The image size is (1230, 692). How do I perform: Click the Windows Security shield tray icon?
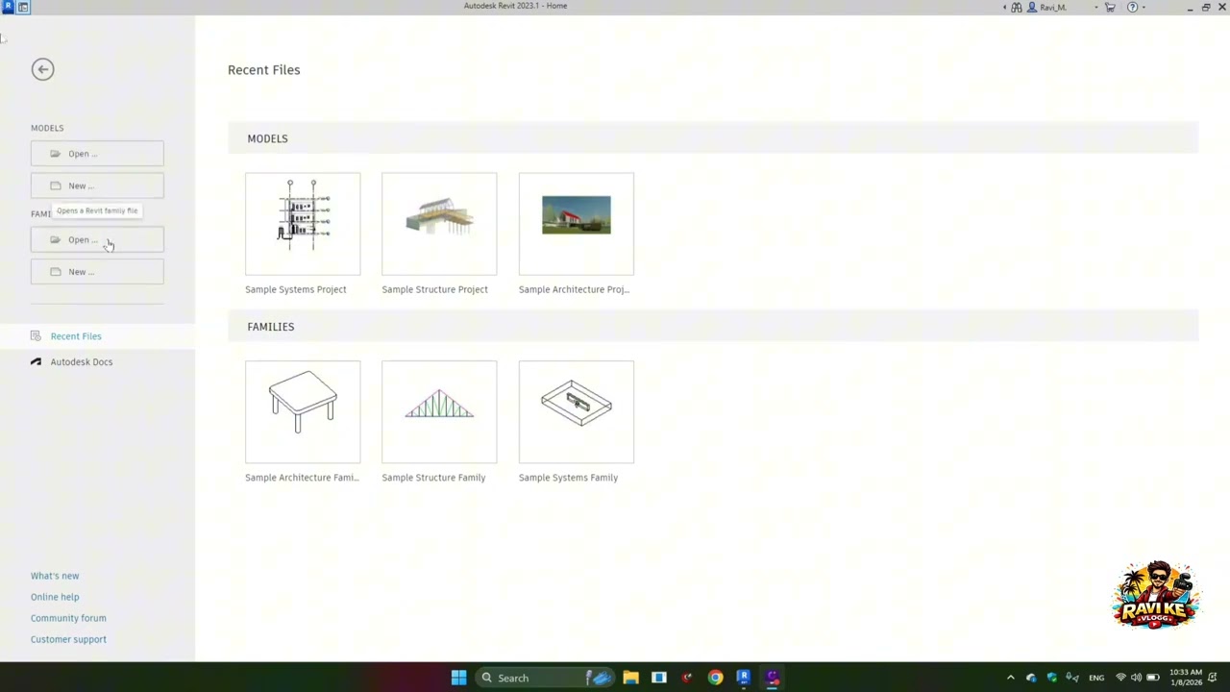[x=1052, y=678]
